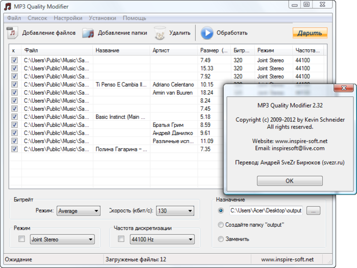357x268 pixels.
Task: Select Create "output" folder option
Action: [221, 225]
